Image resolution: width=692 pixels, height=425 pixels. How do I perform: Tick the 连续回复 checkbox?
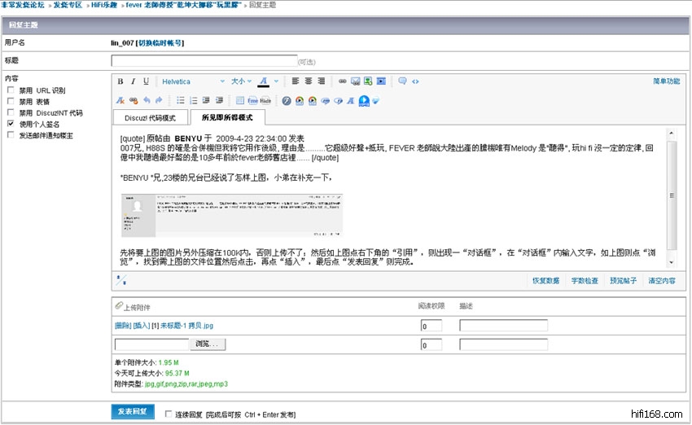point(169,414)
